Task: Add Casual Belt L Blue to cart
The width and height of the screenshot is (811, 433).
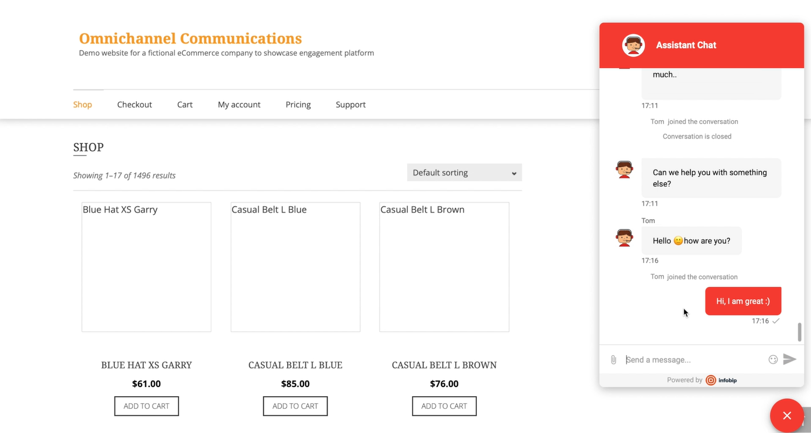Action: 295,406
